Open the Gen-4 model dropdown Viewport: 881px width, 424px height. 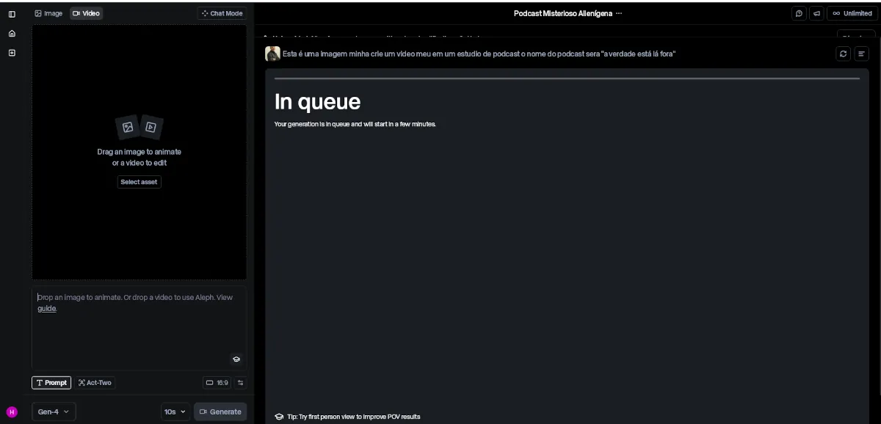(x=54, y=412)
